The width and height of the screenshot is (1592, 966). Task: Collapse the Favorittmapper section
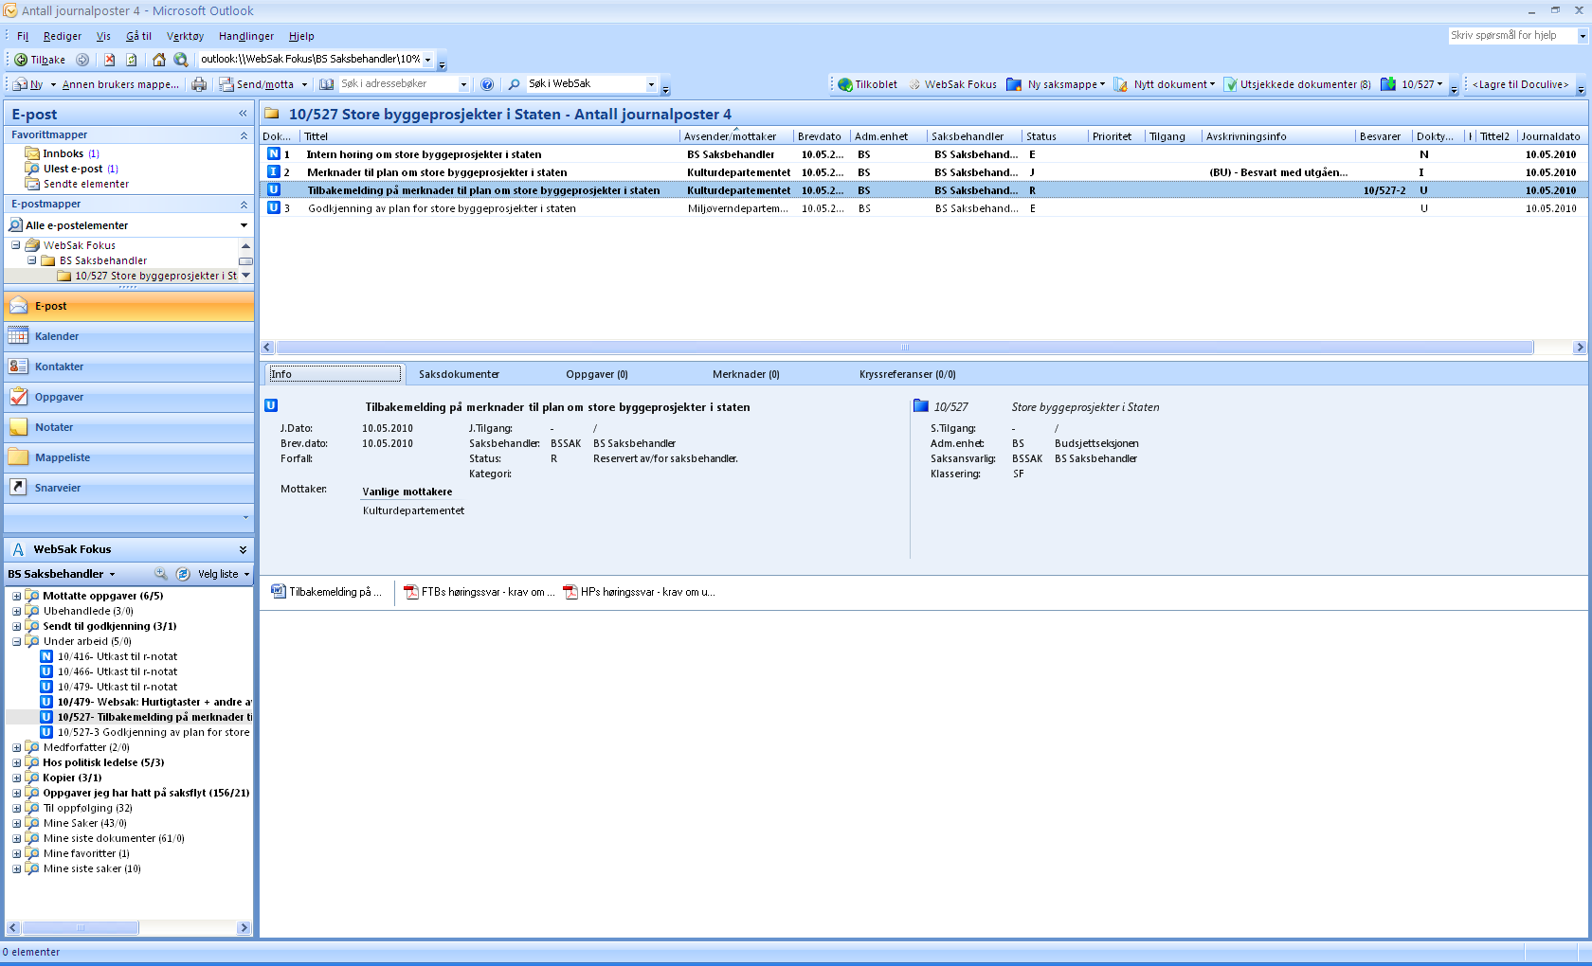[244, 135]
